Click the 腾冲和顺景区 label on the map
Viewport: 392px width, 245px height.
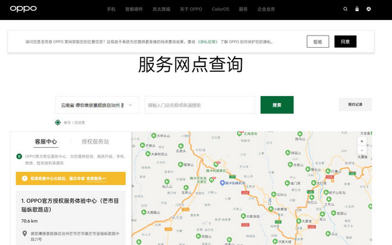pos(216,171)
